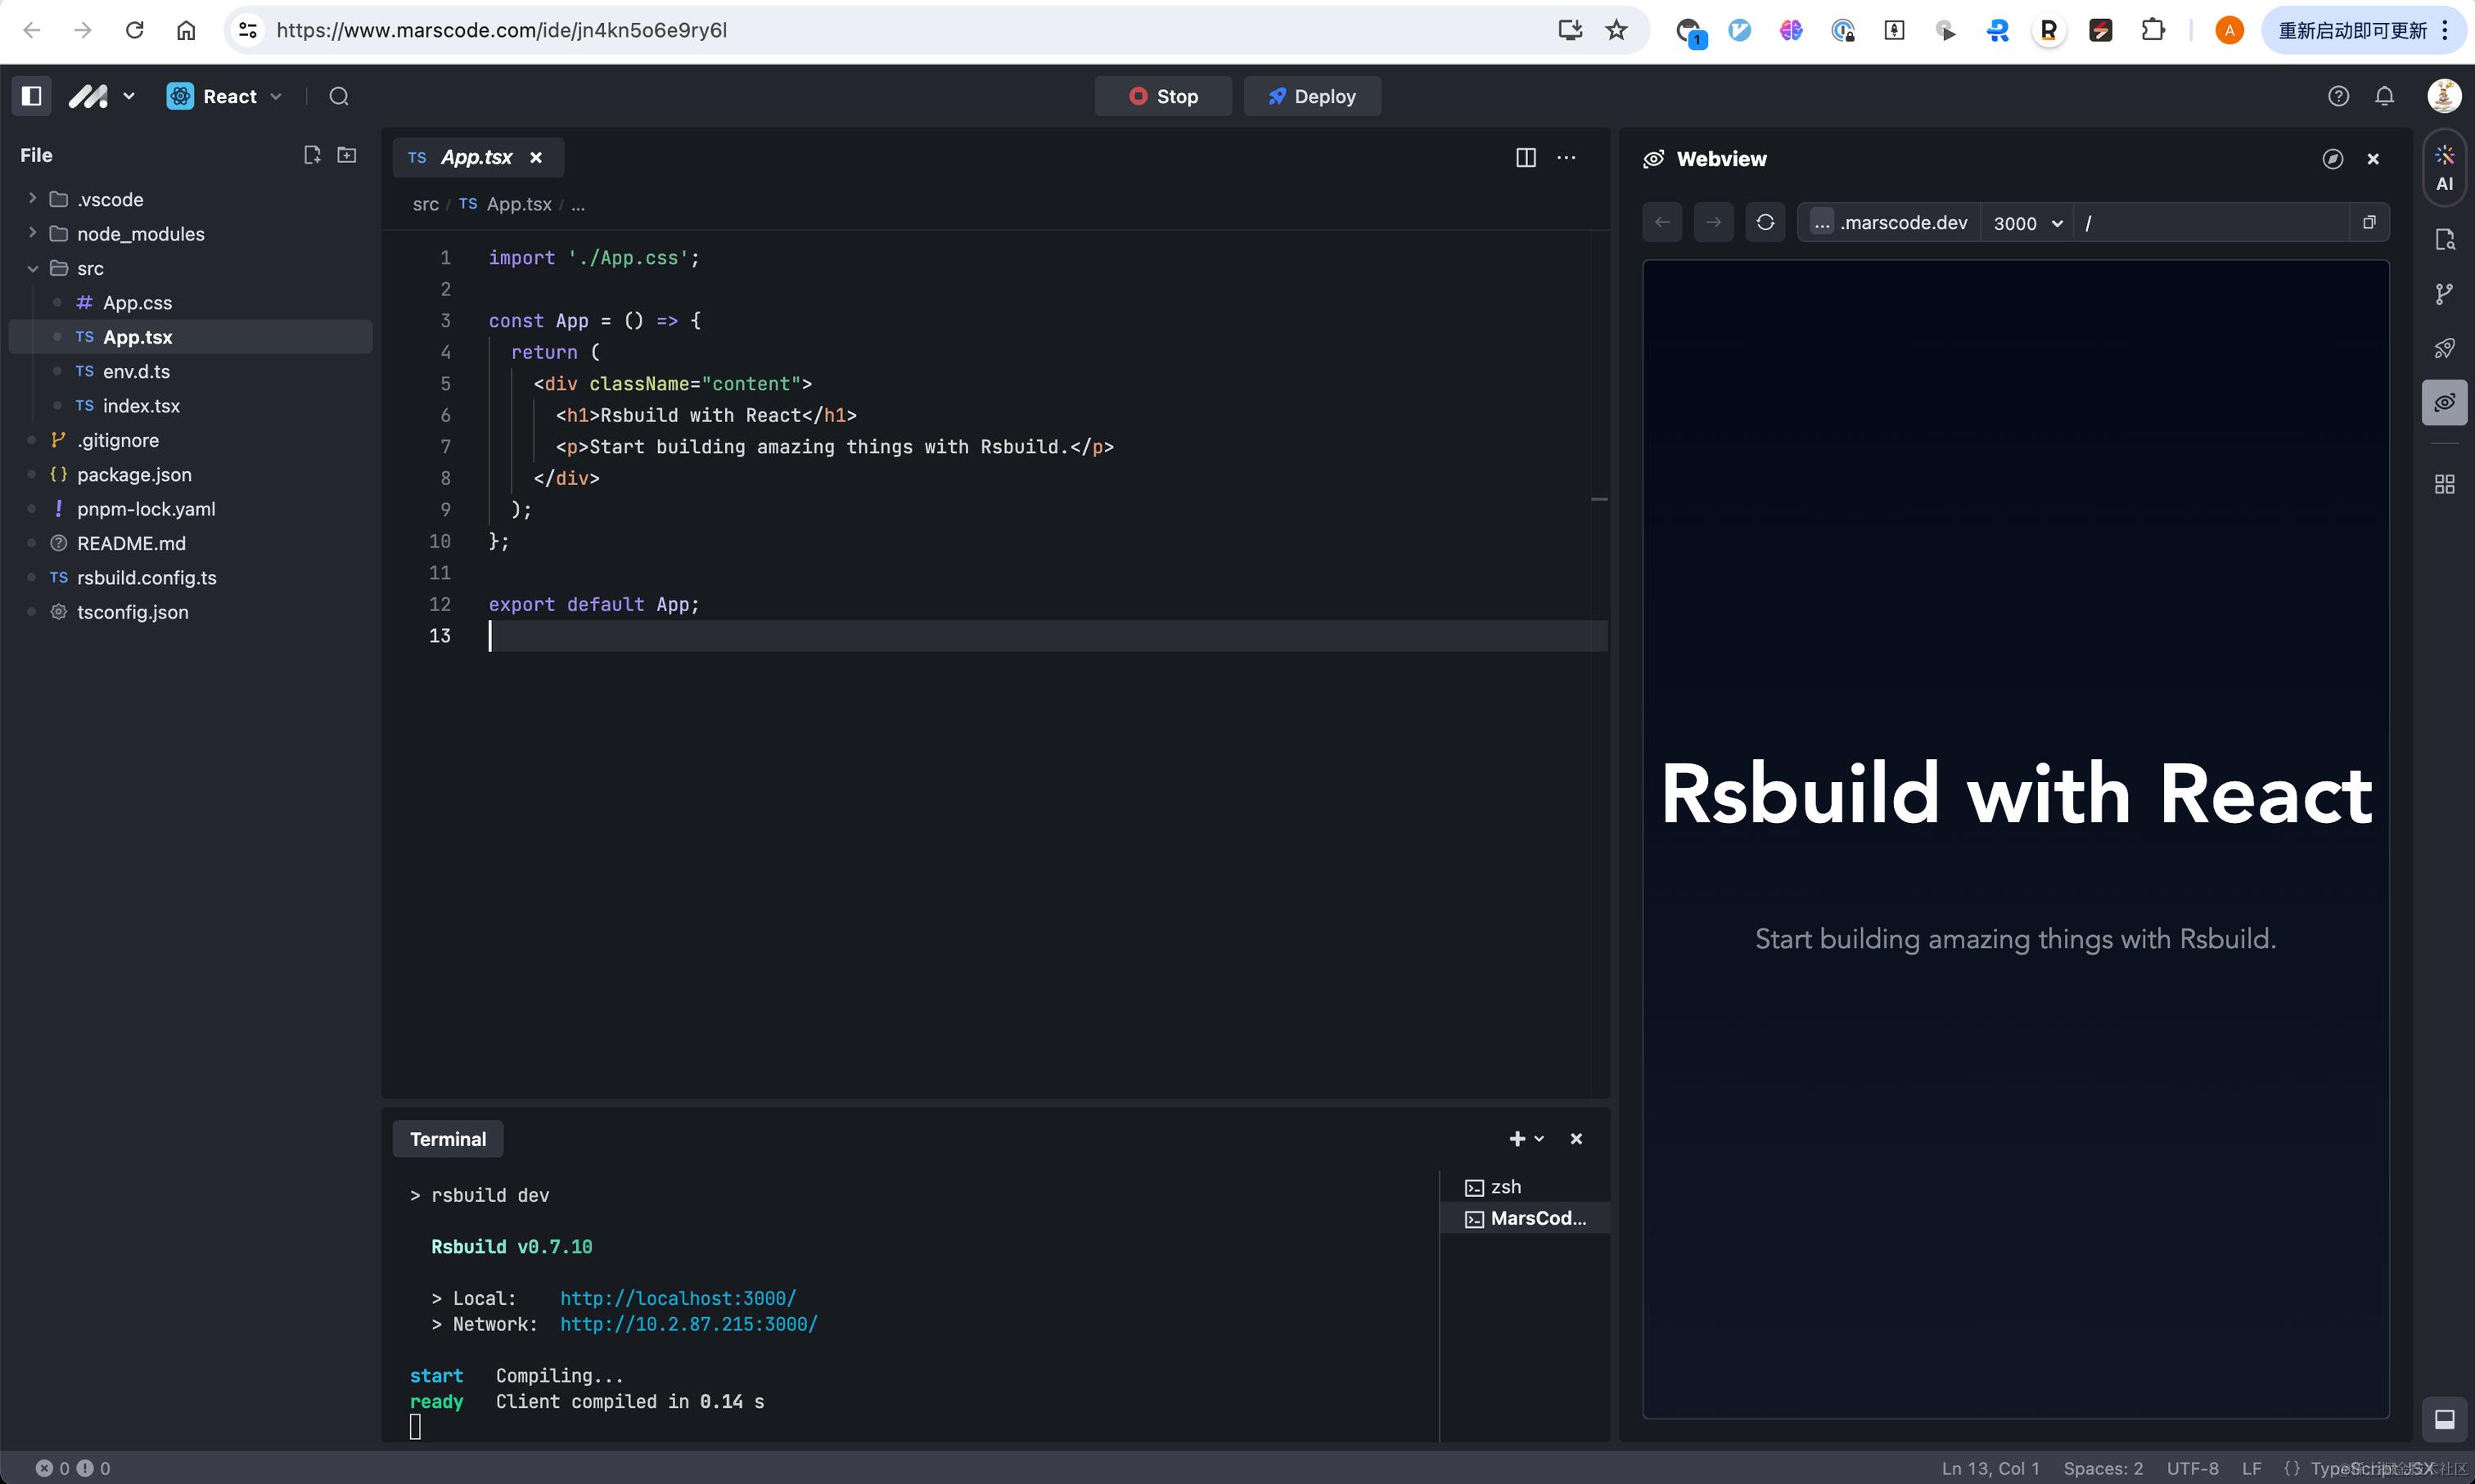Click the Deploy button

click(1311, 96)
